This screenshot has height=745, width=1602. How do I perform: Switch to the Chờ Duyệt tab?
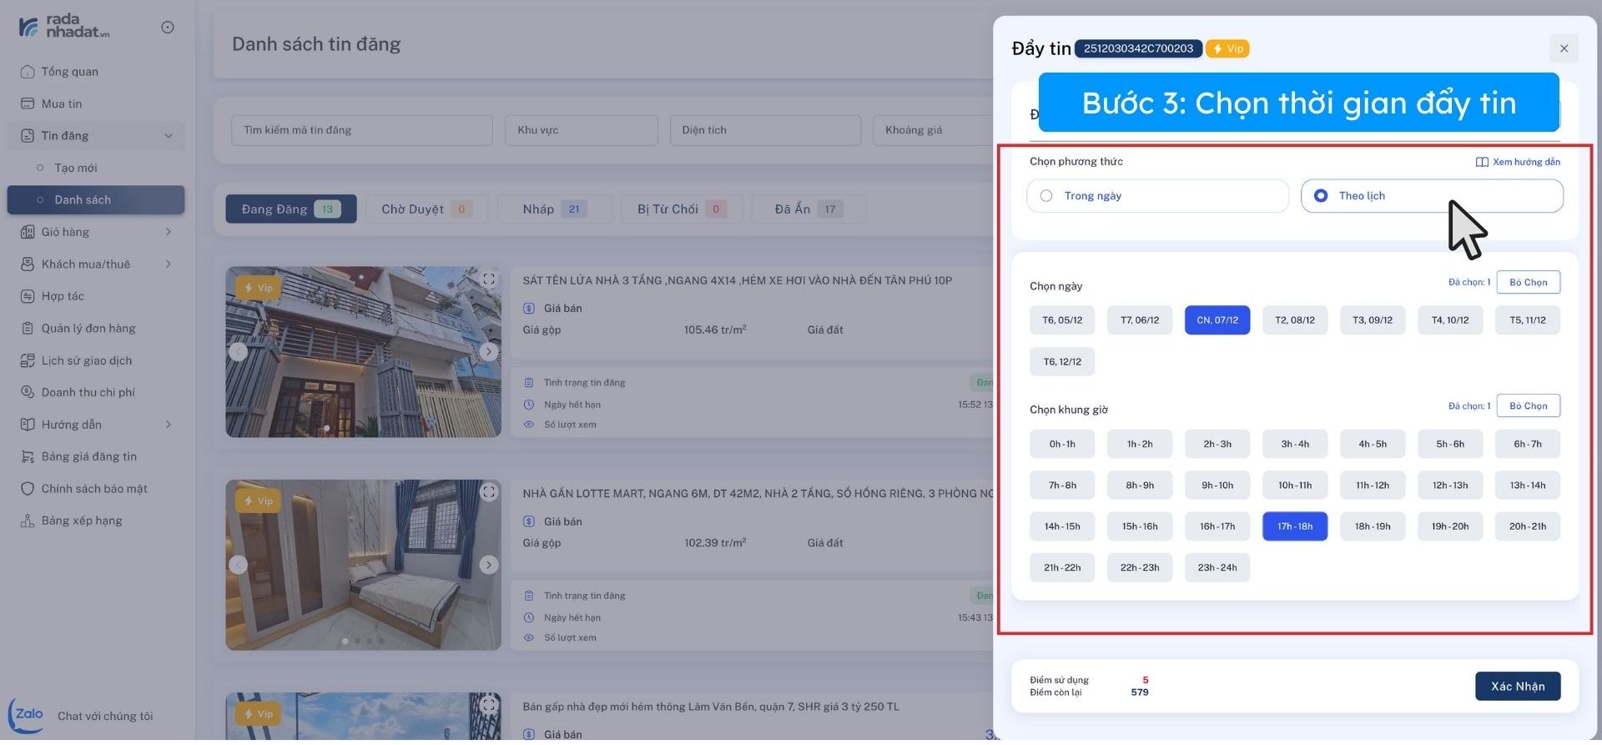click(x=425, y=210)
